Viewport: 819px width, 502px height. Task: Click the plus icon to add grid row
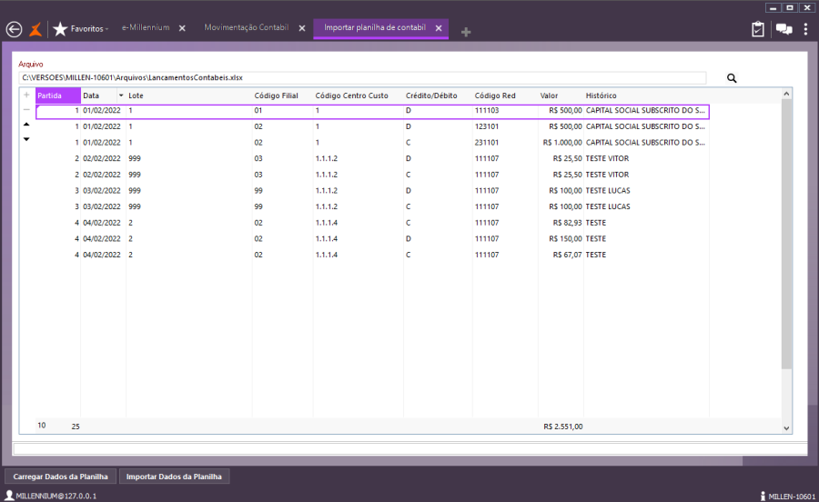tap(26, 95)
